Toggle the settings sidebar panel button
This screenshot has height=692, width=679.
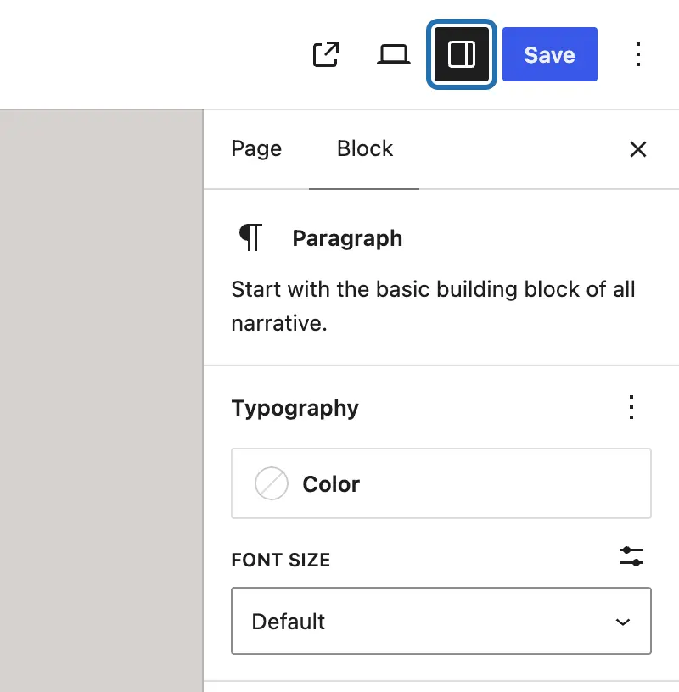click(462, 54)
